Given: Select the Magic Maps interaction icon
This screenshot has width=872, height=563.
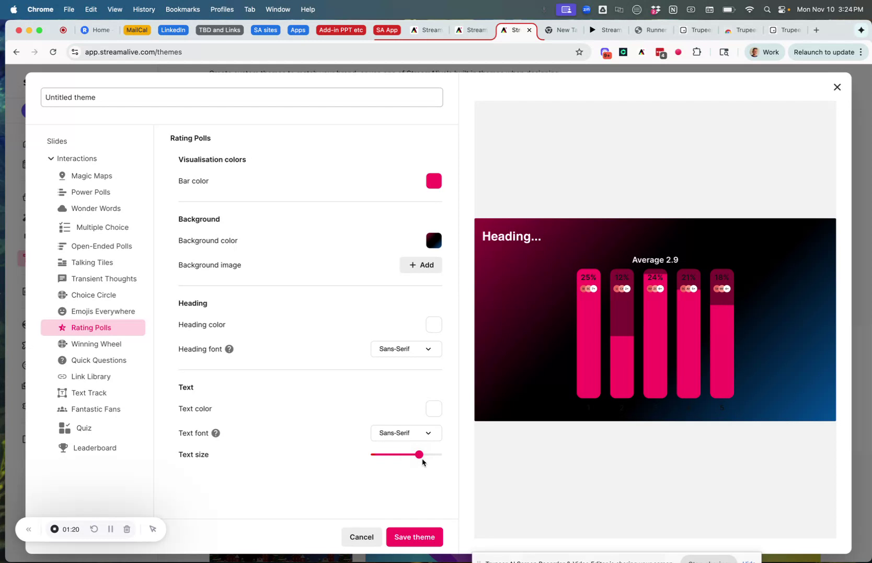Looking at the screenshot, I should coord(62,176).
